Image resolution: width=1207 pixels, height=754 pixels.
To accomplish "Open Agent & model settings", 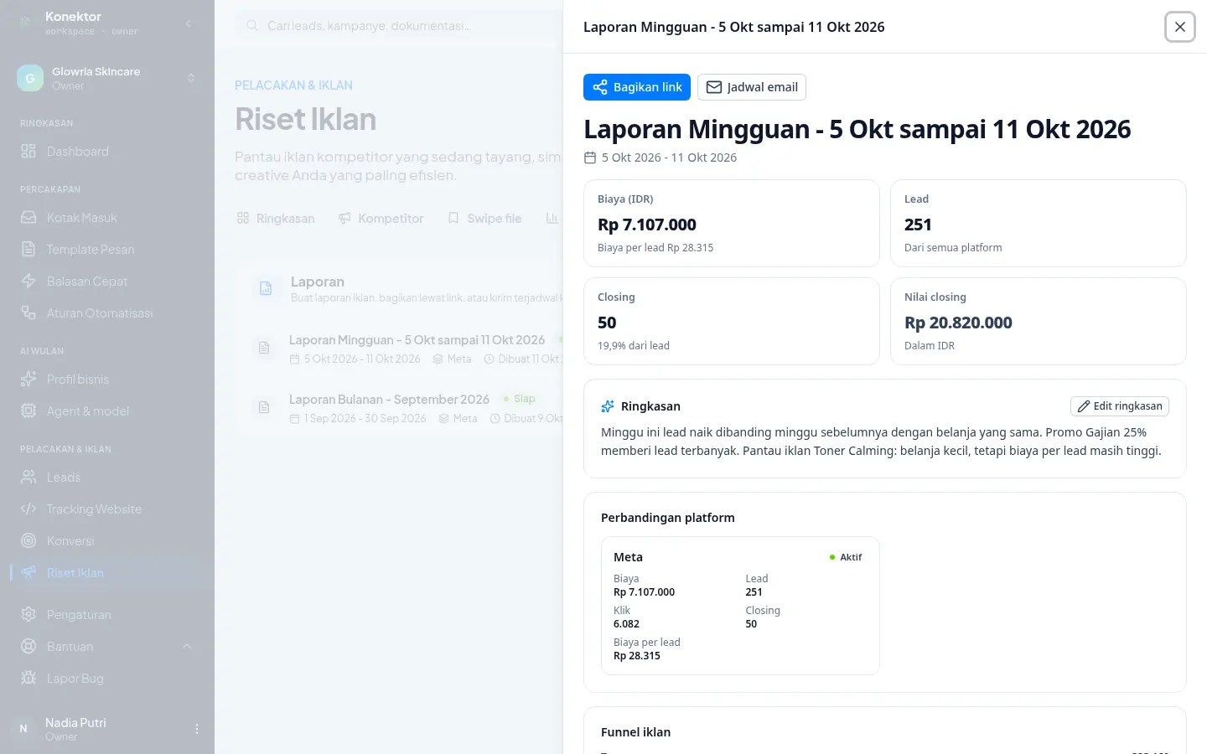I will (106, 411).
